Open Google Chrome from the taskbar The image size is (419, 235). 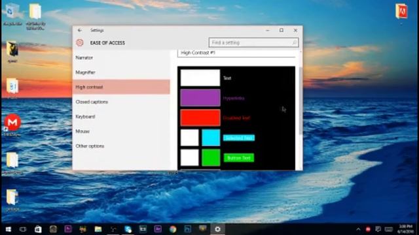coord(173,229)
